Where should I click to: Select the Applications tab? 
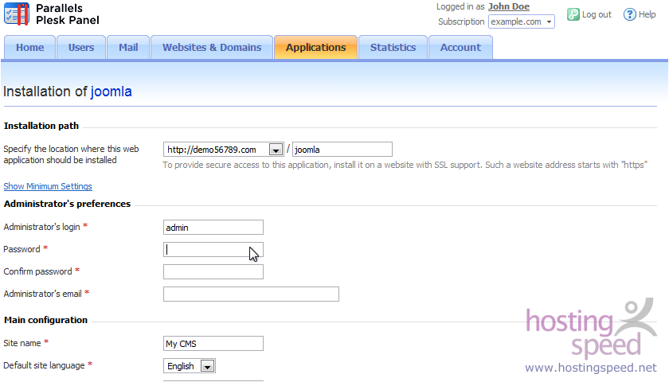coord(315,47)
